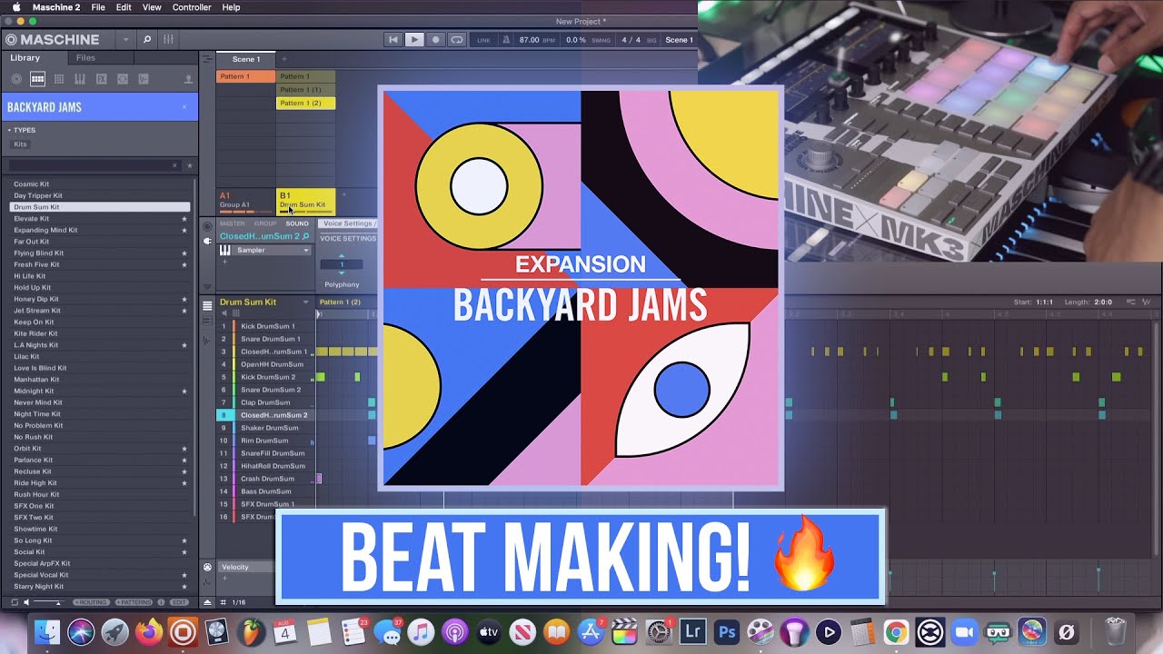Decrease polyphony with the down arrow

coord(342,272)
